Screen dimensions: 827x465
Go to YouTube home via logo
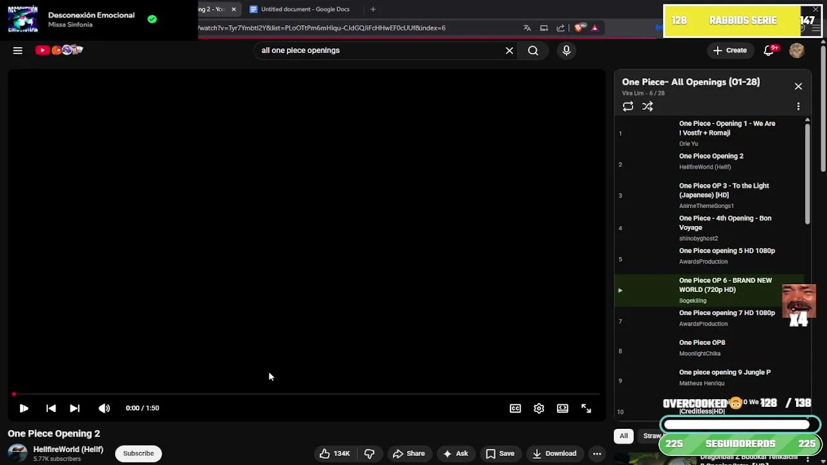59,50
